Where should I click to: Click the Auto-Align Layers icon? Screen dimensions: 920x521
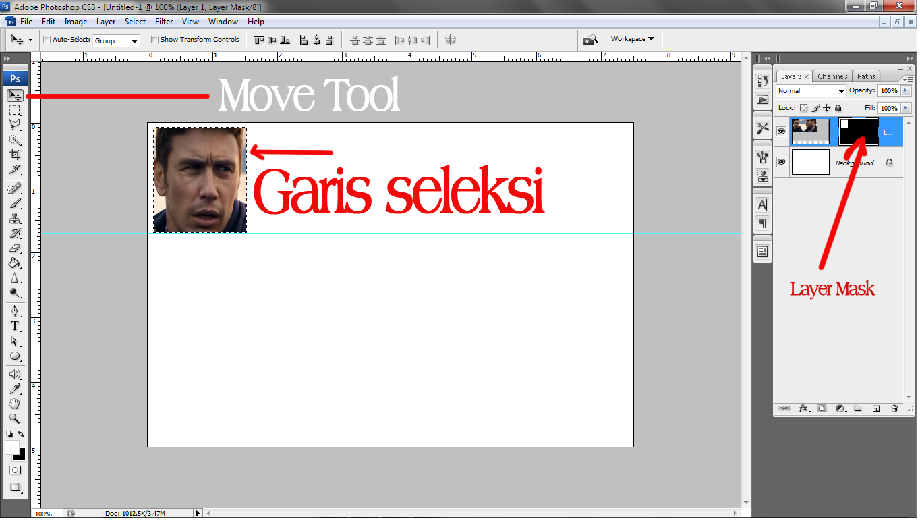pos(451,40)
